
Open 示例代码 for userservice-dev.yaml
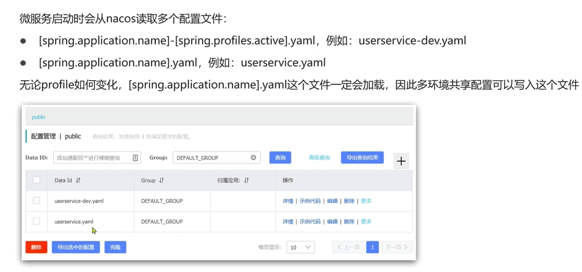point(310,201)
